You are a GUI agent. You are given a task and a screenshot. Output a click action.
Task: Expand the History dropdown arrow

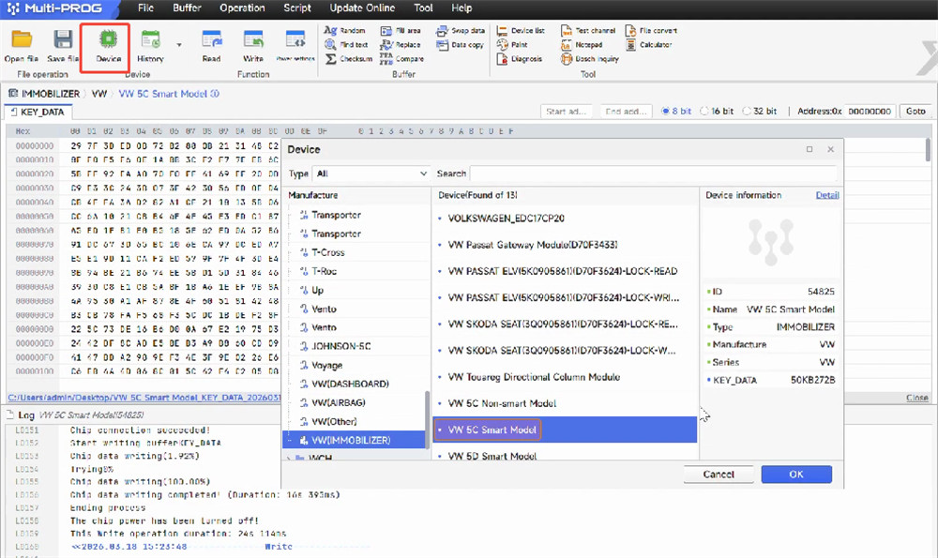[178, 44]
